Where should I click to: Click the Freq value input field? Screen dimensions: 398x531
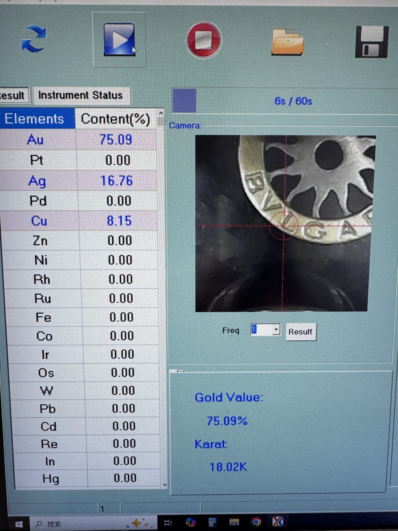click(x=261, y=329)
